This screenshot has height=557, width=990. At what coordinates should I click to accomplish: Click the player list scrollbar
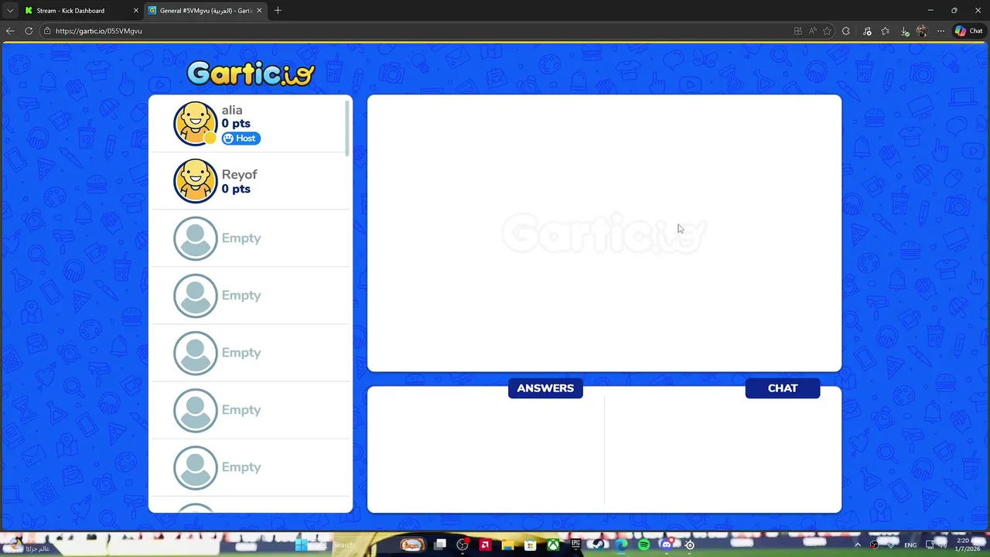click(x=348, y=128)
